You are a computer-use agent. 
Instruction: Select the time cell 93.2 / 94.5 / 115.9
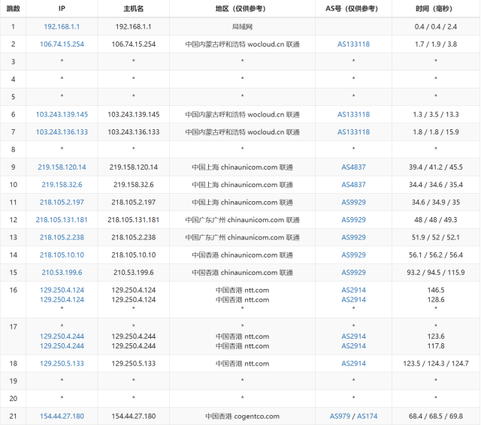436,273
